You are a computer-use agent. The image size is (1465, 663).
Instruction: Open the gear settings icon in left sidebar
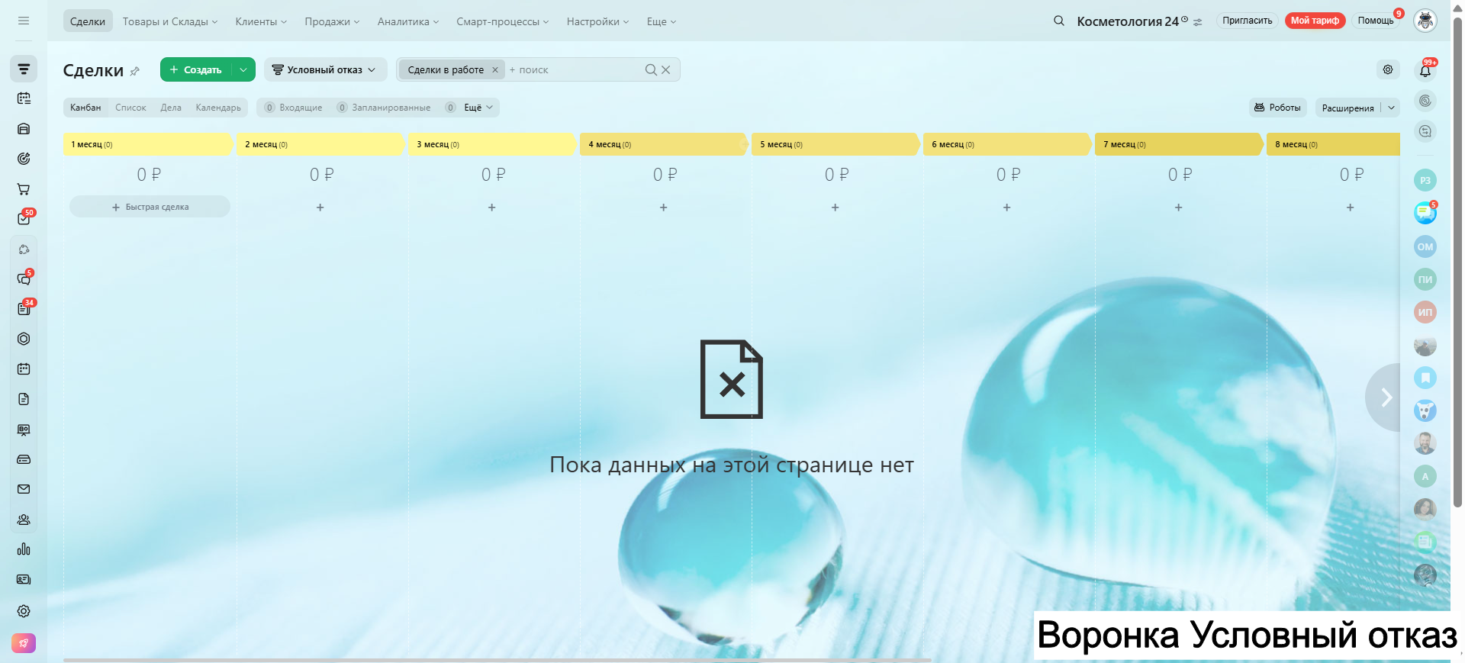pyautogui.click(x=24, y=611)
